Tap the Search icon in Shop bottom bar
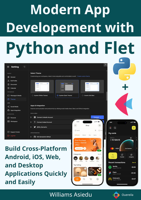 84,179
